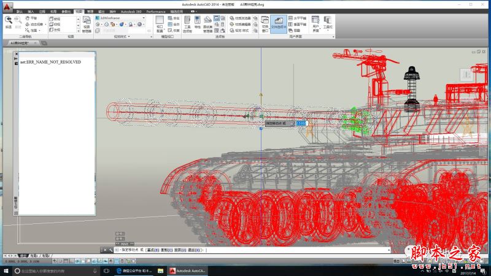The height and width of the screenshot is (276, 491).
Task: Click Cascade windows (层叠)
Action: tap(295, 30)
